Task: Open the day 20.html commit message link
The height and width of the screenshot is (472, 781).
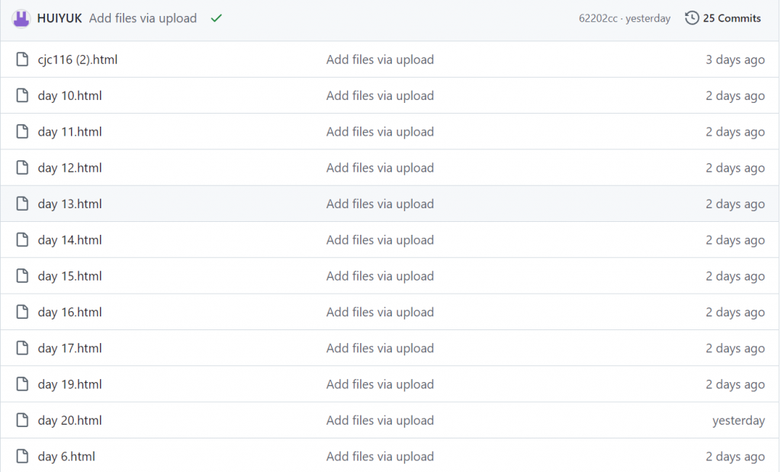Action: coord(380,420)
